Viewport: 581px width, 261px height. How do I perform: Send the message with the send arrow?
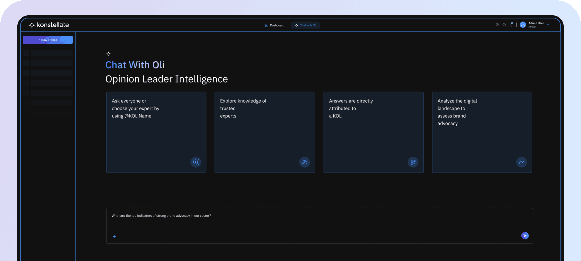click(x=525, y=236)
